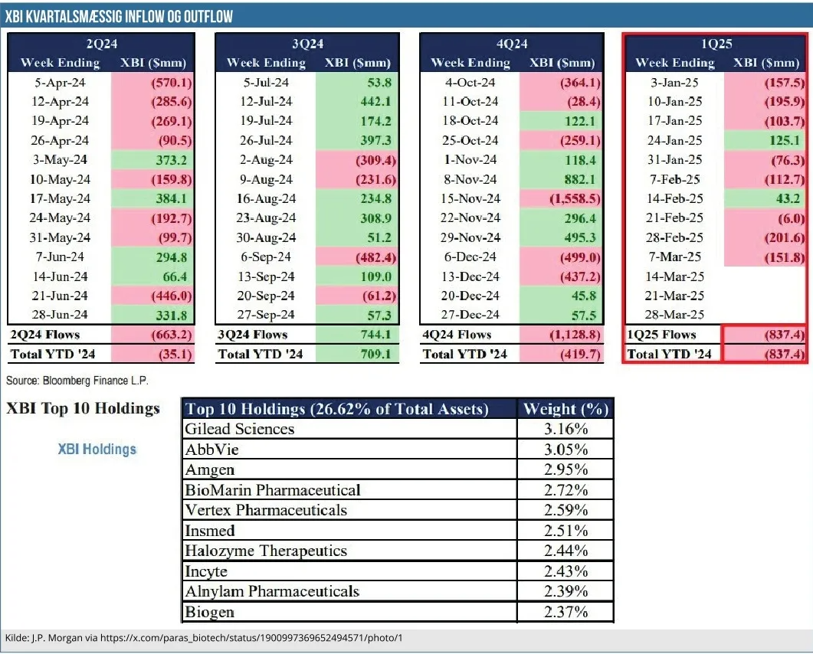813x654 pixels.
Task: Click the chart title XBI Kvartalsmæssig Inflow og Outflow
Action: 119,16
